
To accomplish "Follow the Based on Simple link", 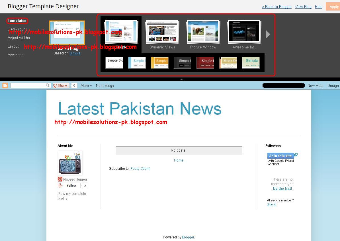I will coord(75,53).
